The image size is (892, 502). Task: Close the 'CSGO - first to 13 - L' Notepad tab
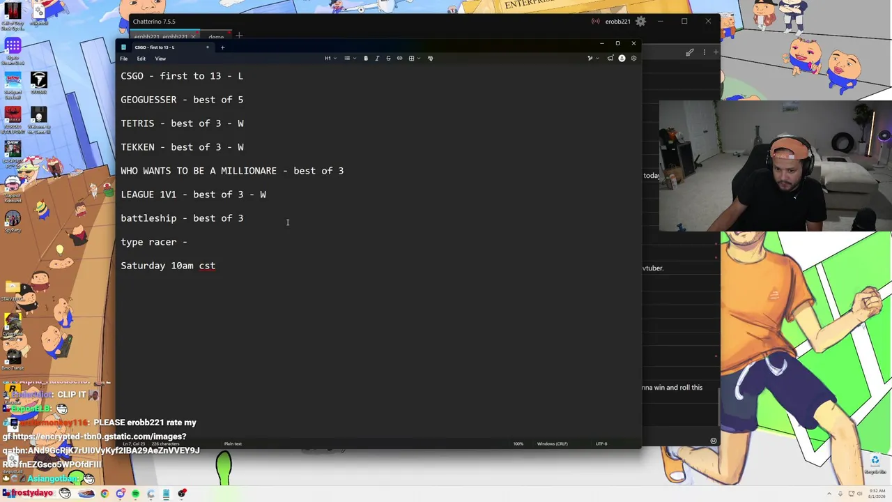pyautogui.click(x=207, y=47)
